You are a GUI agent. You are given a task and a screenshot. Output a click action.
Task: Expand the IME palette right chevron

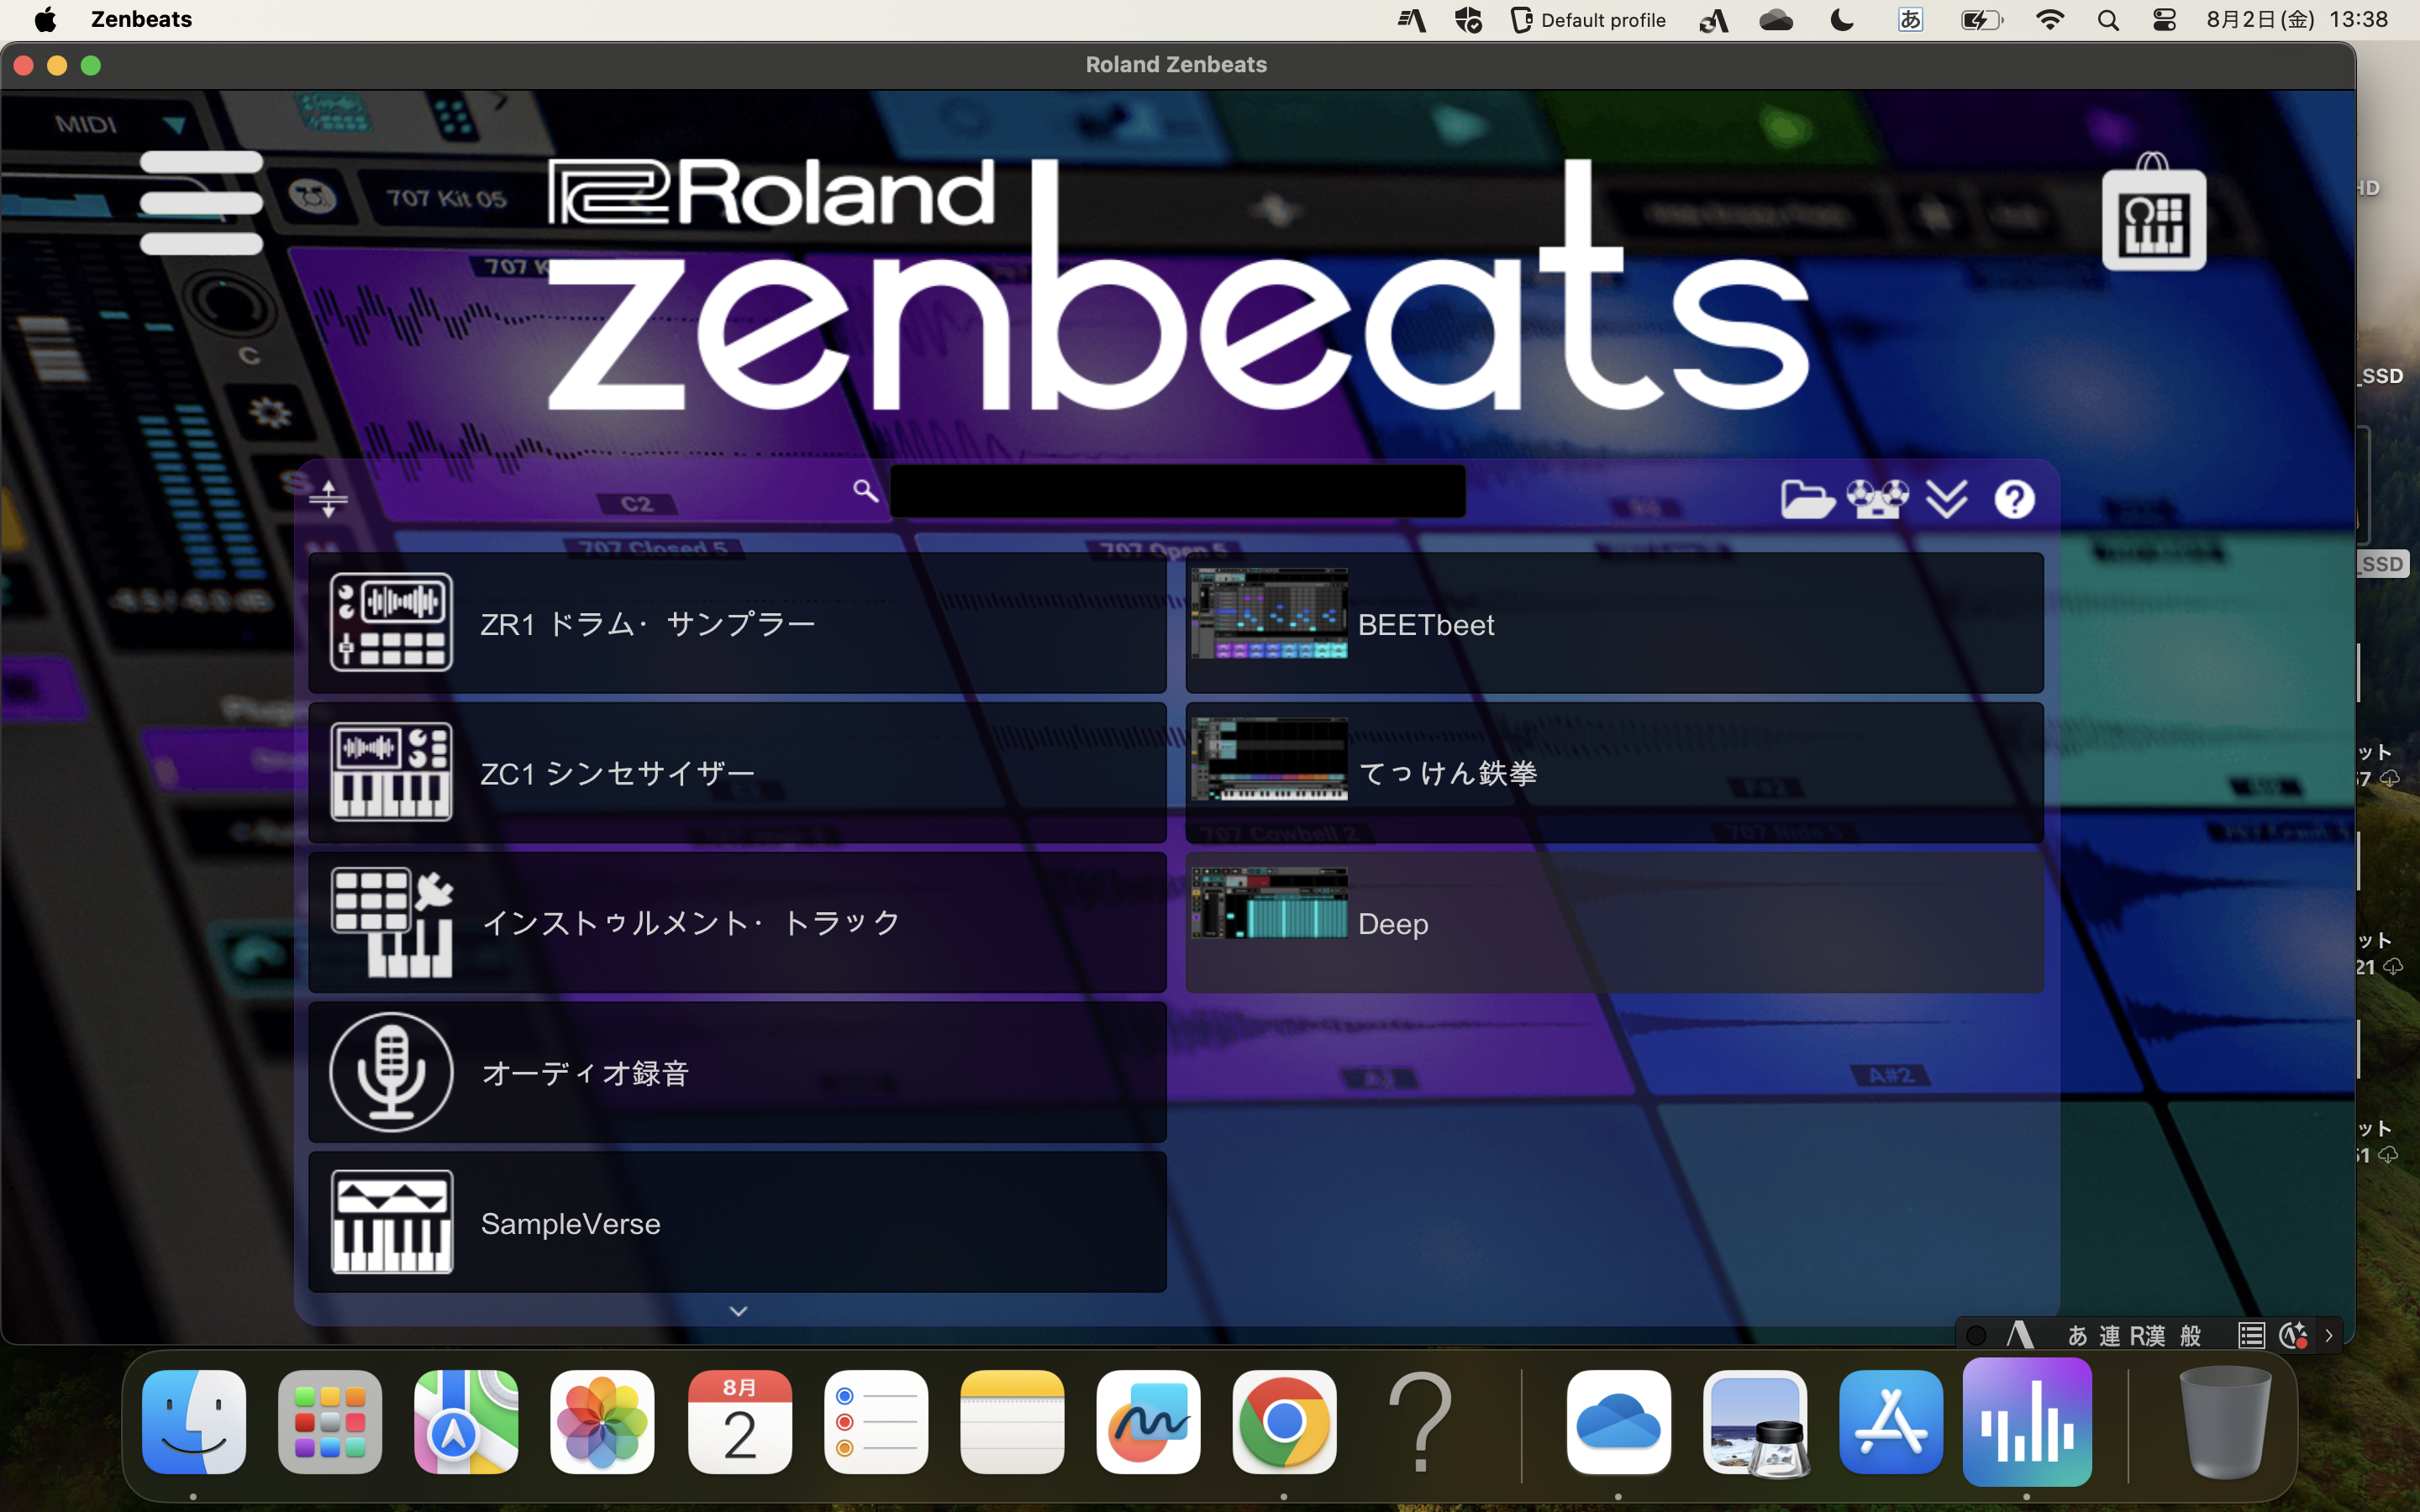tap(2328, 1335)
